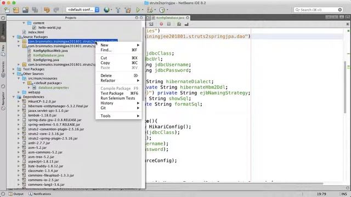Select KonfigAplikasiWeb.java in the tree
Image resolution: width=351 pixels, height=197 pixels.
(x=50, y=51)
